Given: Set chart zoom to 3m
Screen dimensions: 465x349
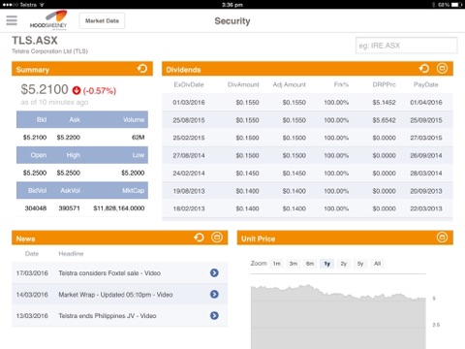Looking at the screenshot, I should click(294, 264).
